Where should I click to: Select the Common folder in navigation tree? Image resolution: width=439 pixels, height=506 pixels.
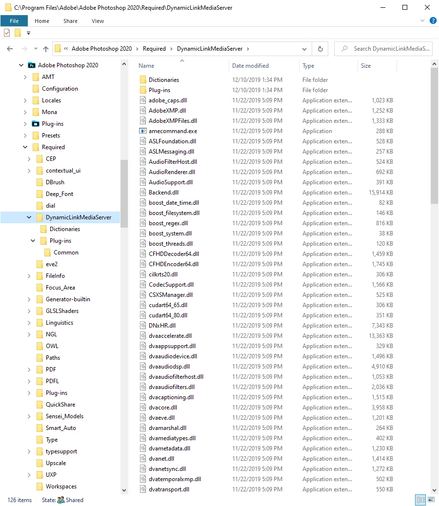click(x=66, y=253)
